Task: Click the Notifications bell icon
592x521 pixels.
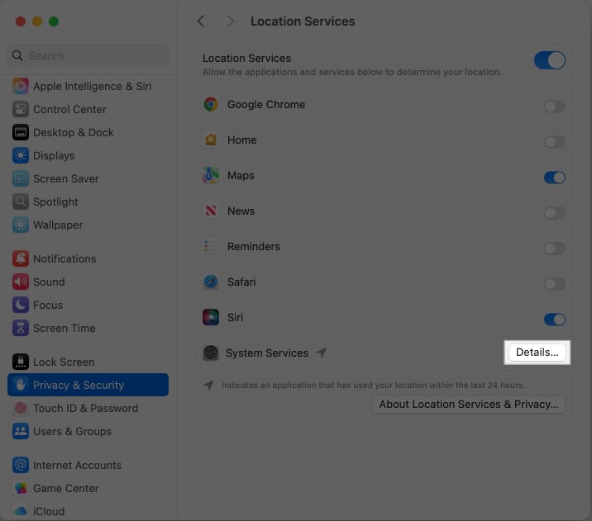Action: (x=21, y=258)
